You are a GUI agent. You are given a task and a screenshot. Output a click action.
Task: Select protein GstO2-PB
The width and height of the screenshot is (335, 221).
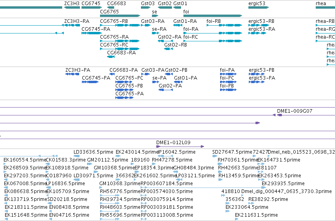[x=169, y=74]
